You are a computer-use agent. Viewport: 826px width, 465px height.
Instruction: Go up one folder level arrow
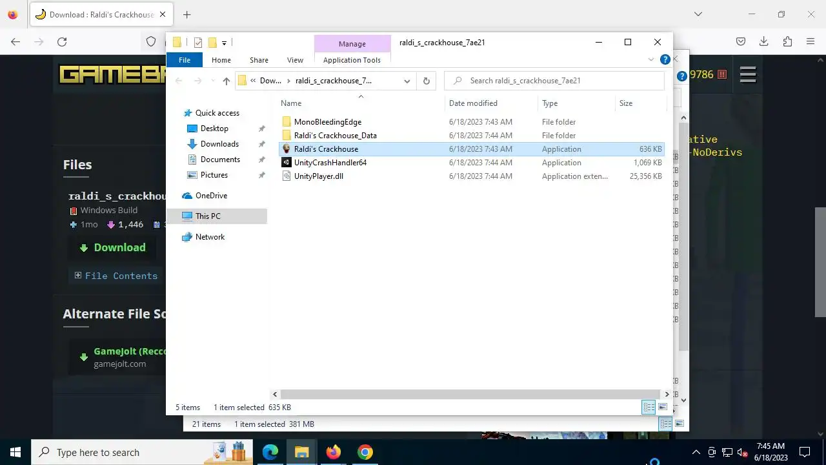tap(226, 81)
